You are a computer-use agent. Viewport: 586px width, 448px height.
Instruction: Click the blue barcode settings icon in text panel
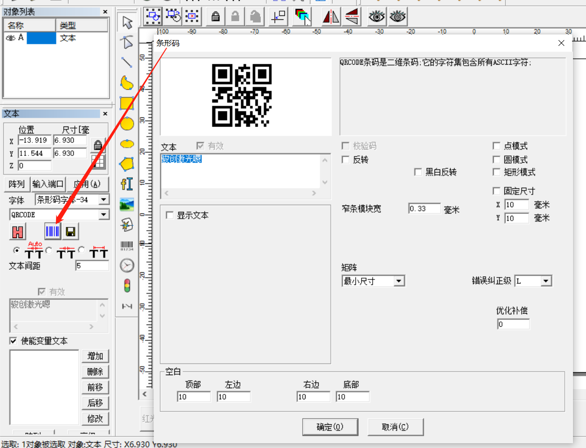tap(53, 231)
